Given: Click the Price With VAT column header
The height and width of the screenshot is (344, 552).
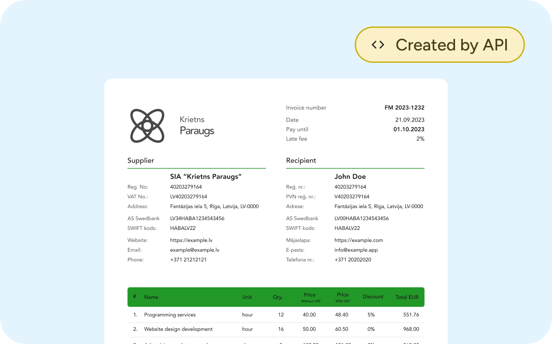Looking at the screenshot, I should click(343, 297).
